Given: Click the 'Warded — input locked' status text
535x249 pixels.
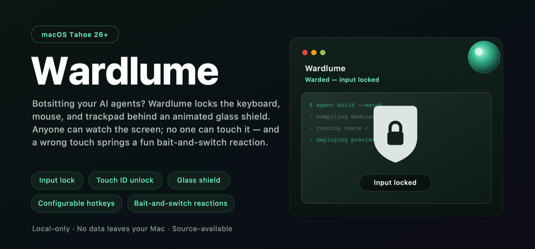Looking at the screenshot, I should [342, 80].
